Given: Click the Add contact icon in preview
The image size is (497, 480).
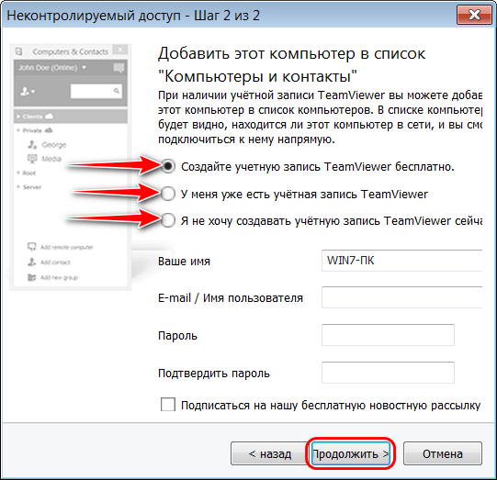Looking at the screenshot, I should (32, 262).
